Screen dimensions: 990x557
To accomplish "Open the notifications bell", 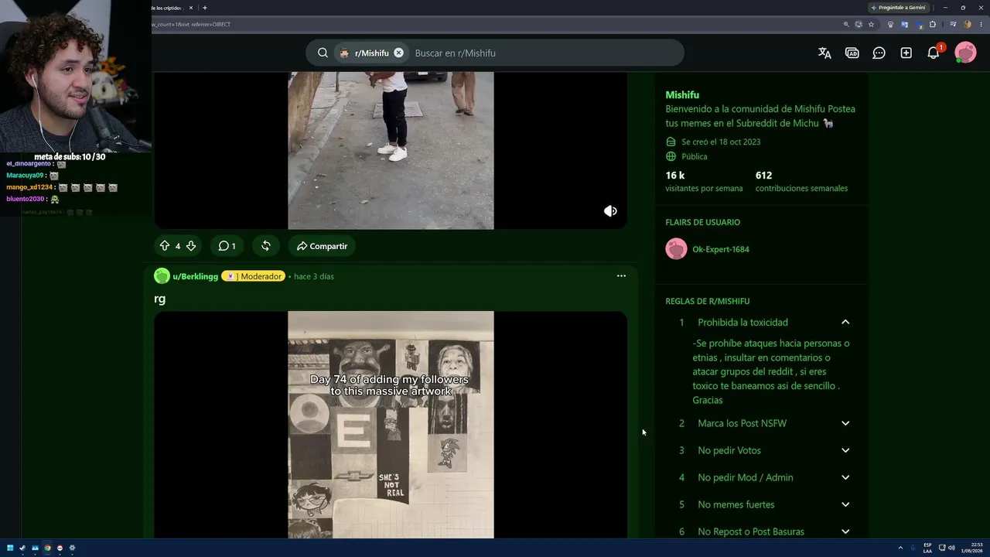I will pyautogui.click(x=934, y=53).
